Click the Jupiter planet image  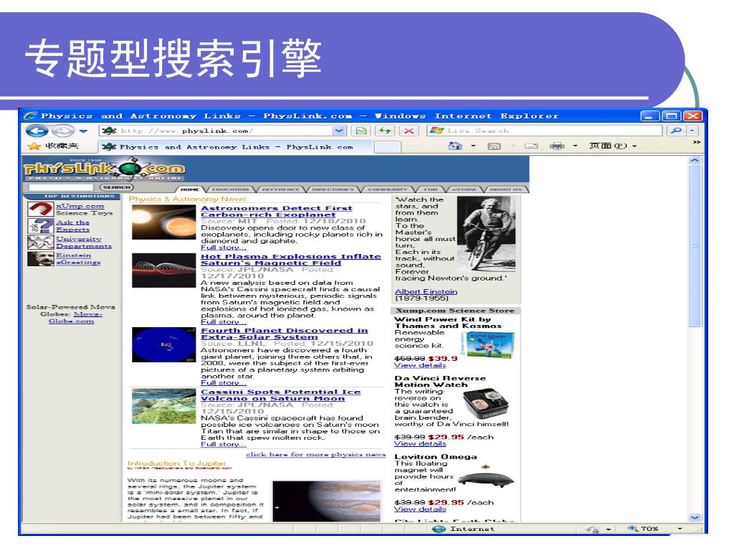[327, 501]
